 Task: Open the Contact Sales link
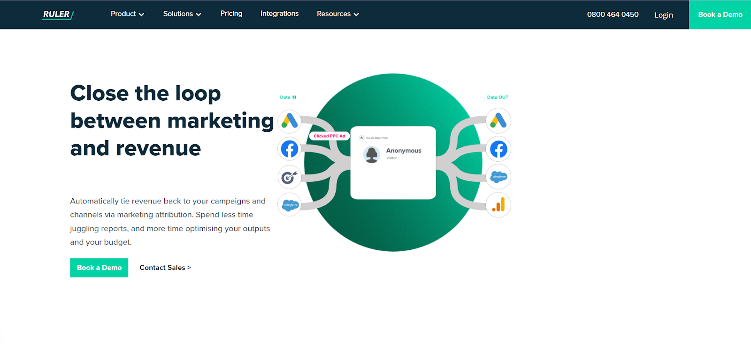click(165, 268)
